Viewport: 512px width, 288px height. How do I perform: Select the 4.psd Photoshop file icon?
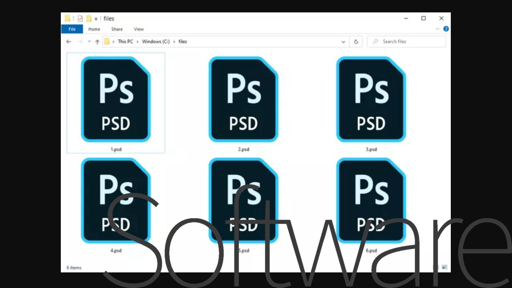point(116,200)
